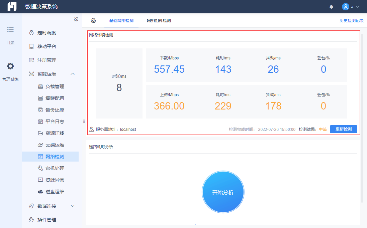367x228 pixels.
Task: Click the 链路耗时分析 heading
Action: point(101,147)
